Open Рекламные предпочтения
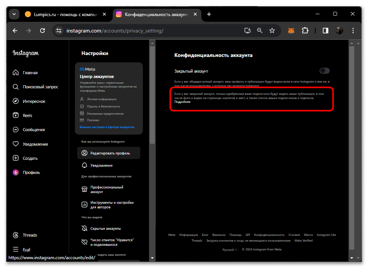 105,114
